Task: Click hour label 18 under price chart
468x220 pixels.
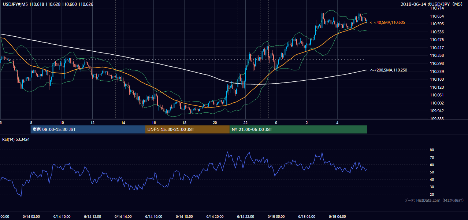Action: click(x=185, y=122)
